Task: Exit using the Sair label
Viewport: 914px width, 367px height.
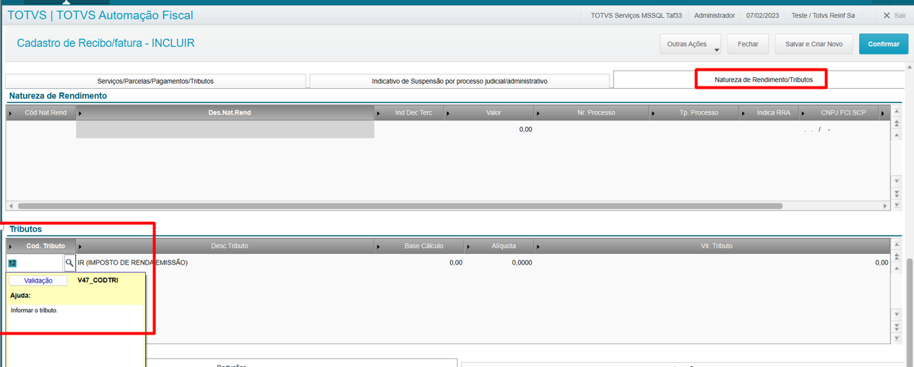Action: click(900, 15)
